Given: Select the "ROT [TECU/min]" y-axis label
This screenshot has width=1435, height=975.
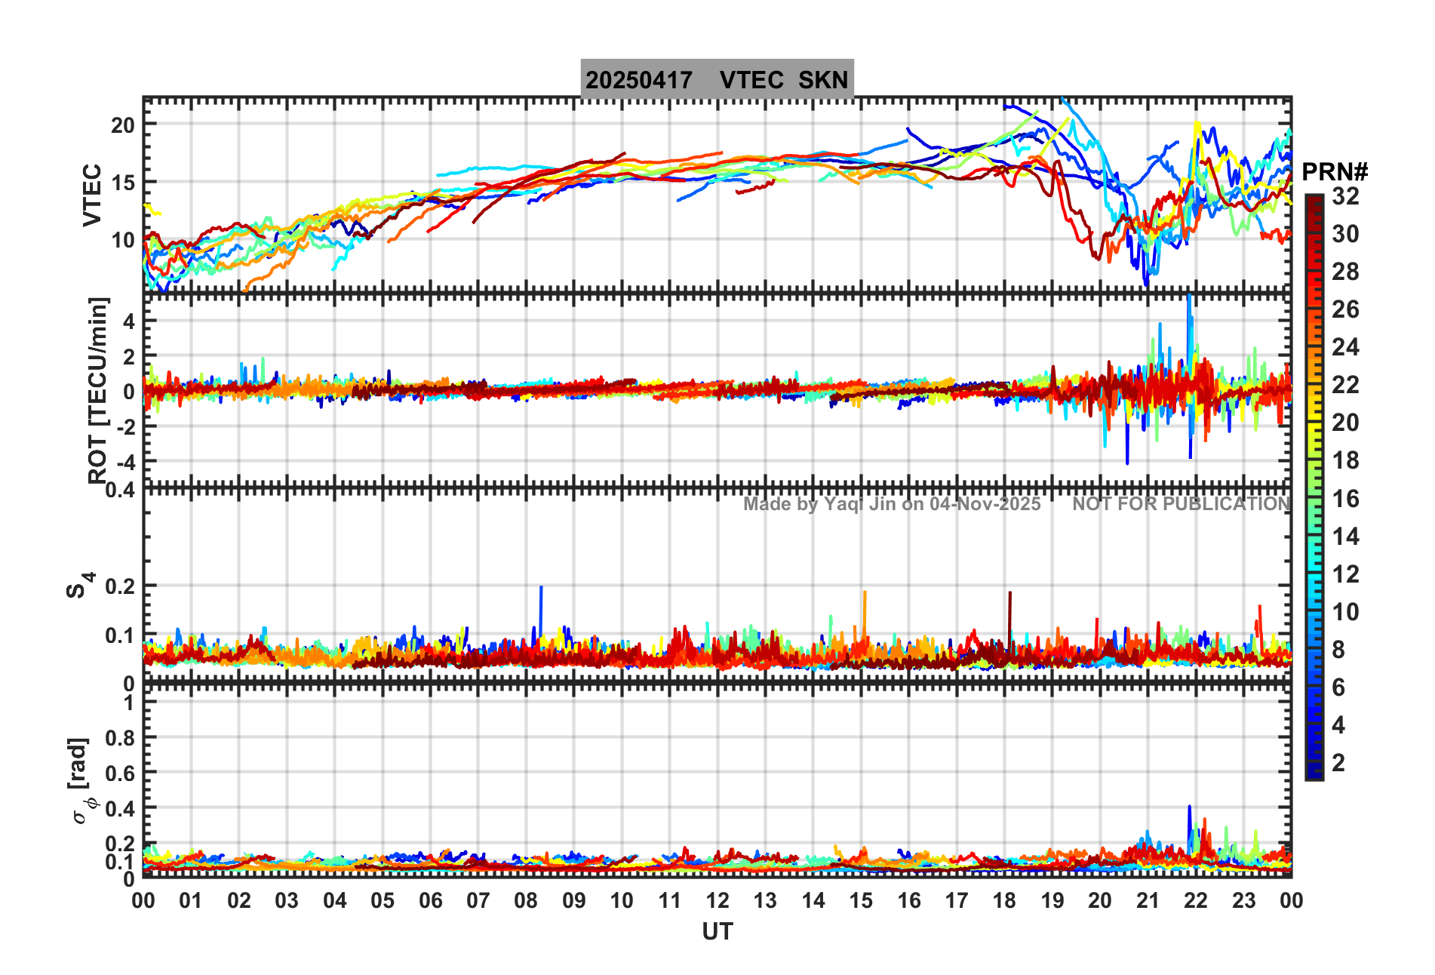Looking at the screenshot, I should (x=98, y=390).
